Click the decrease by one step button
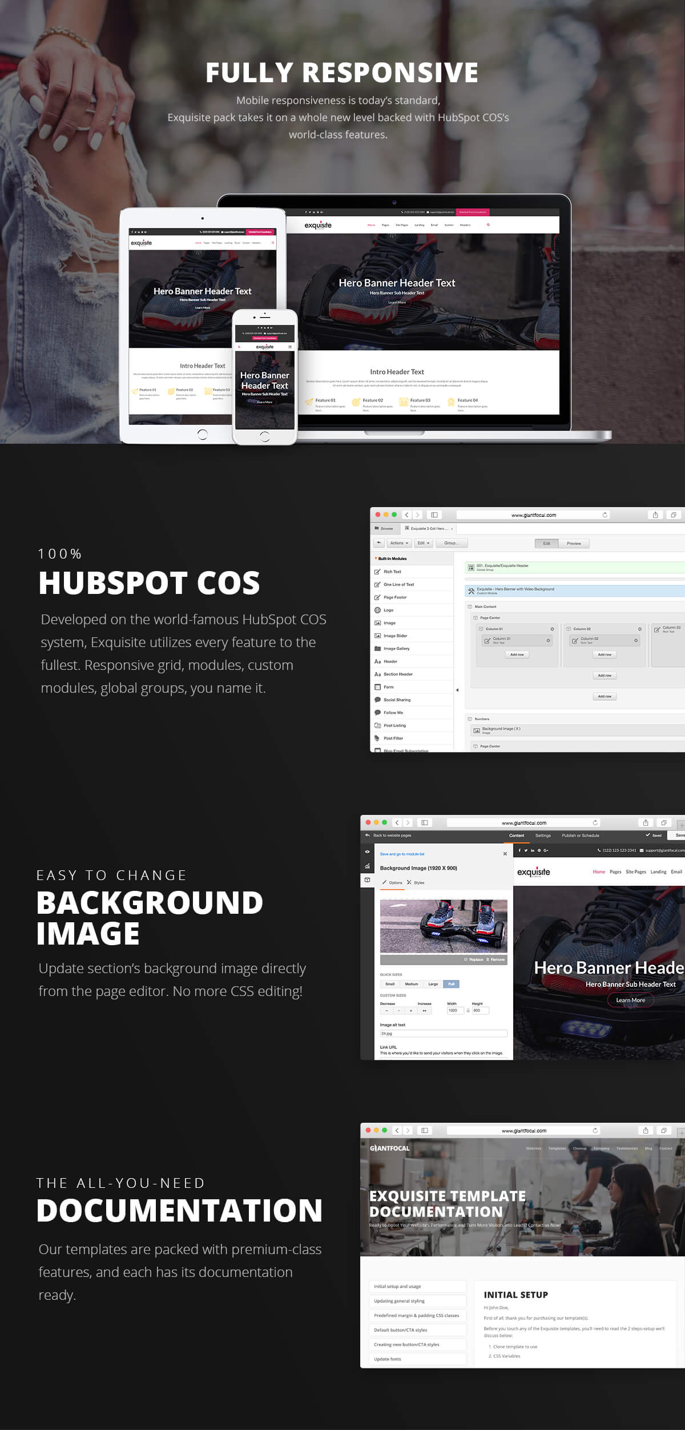The image size is (685, 1430). pyautogui.click(x=398, y=1010)
